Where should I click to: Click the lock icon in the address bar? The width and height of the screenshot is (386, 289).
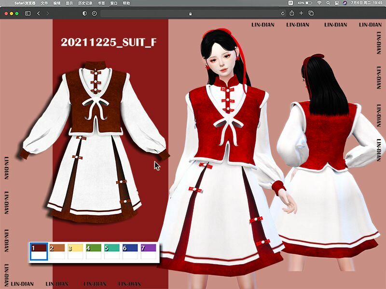pyautogui.click(x=190, y=14)
